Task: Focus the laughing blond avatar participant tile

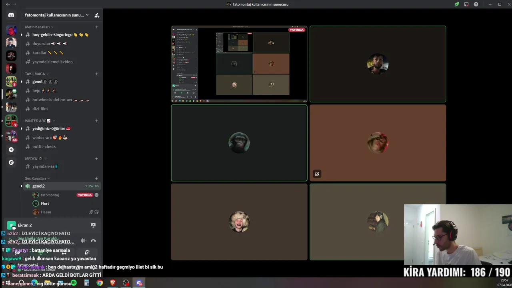Action: (x=239, y=222)
